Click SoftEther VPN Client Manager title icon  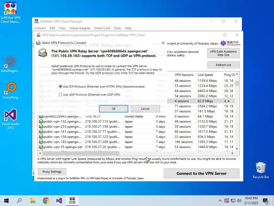tap(36, 21)
